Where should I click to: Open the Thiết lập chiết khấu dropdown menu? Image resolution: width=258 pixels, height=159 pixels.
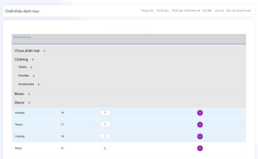tap(185, 11)
